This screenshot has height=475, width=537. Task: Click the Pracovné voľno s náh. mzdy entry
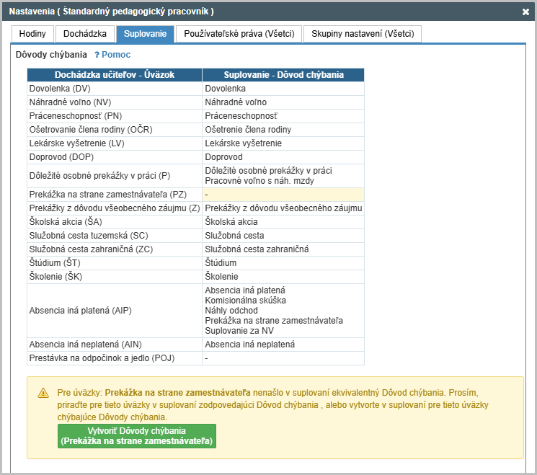pyautogui.click(x=261, y=181)
